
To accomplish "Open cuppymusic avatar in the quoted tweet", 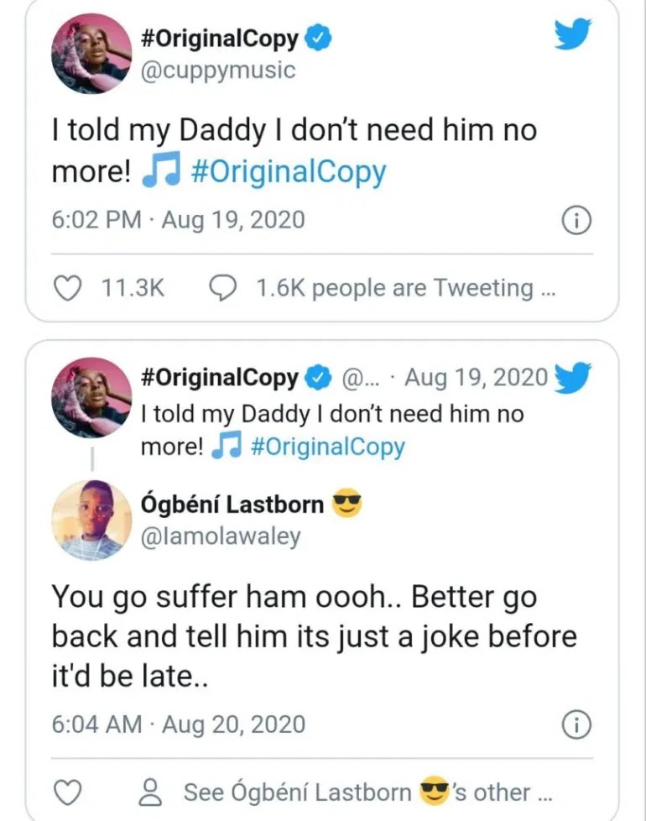I will tap(91, 397).
